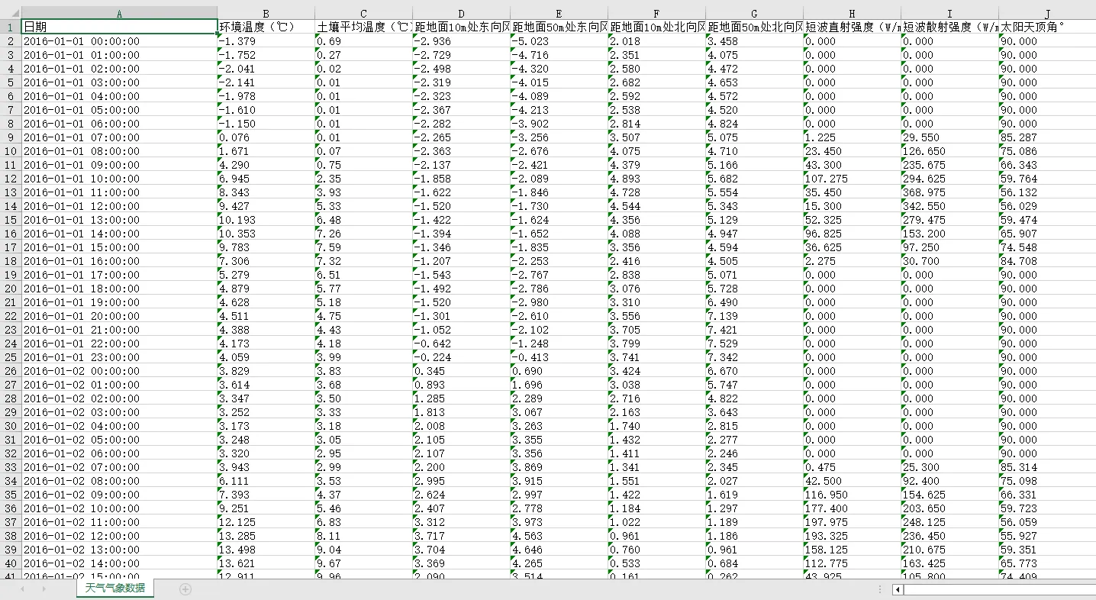Select row 40 header

[x=10, y=563]
